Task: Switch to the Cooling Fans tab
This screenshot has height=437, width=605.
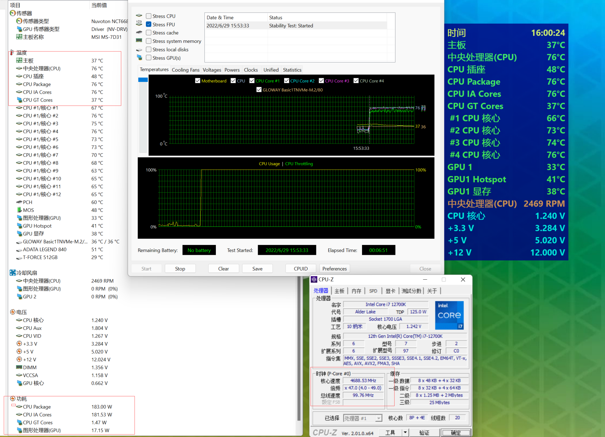Action: click(x=186, y=70)
